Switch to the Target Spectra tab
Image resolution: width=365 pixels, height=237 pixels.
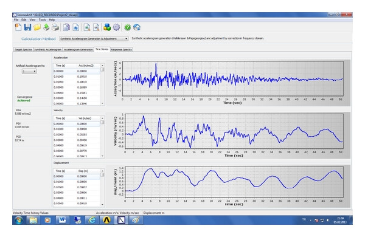click(x=23, y=50)
